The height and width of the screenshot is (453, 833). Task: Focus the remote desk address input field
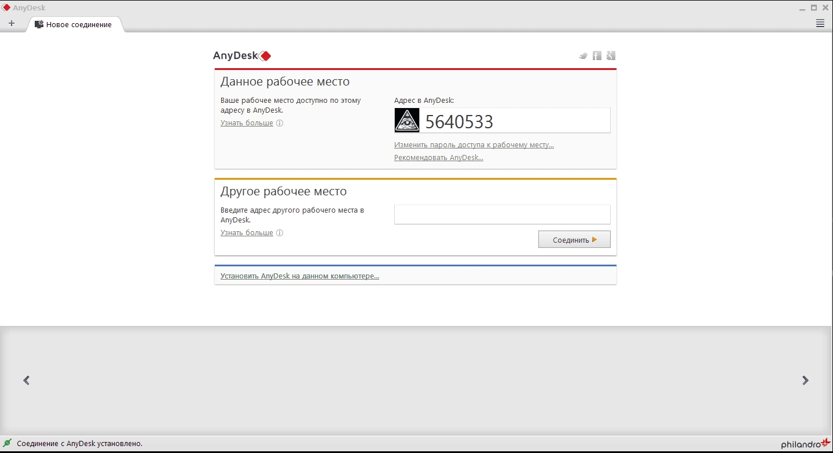[502, 214]
